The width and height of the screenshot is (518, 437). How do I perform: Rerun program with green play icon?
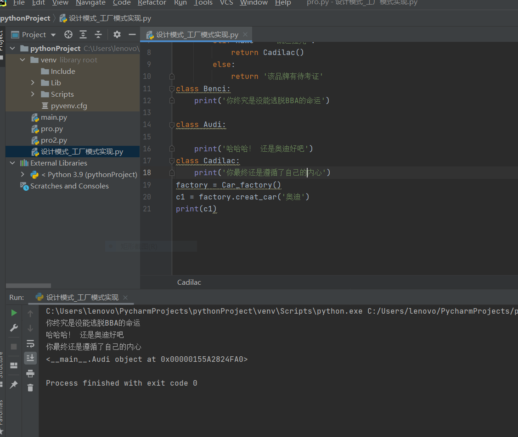(14, 313)
